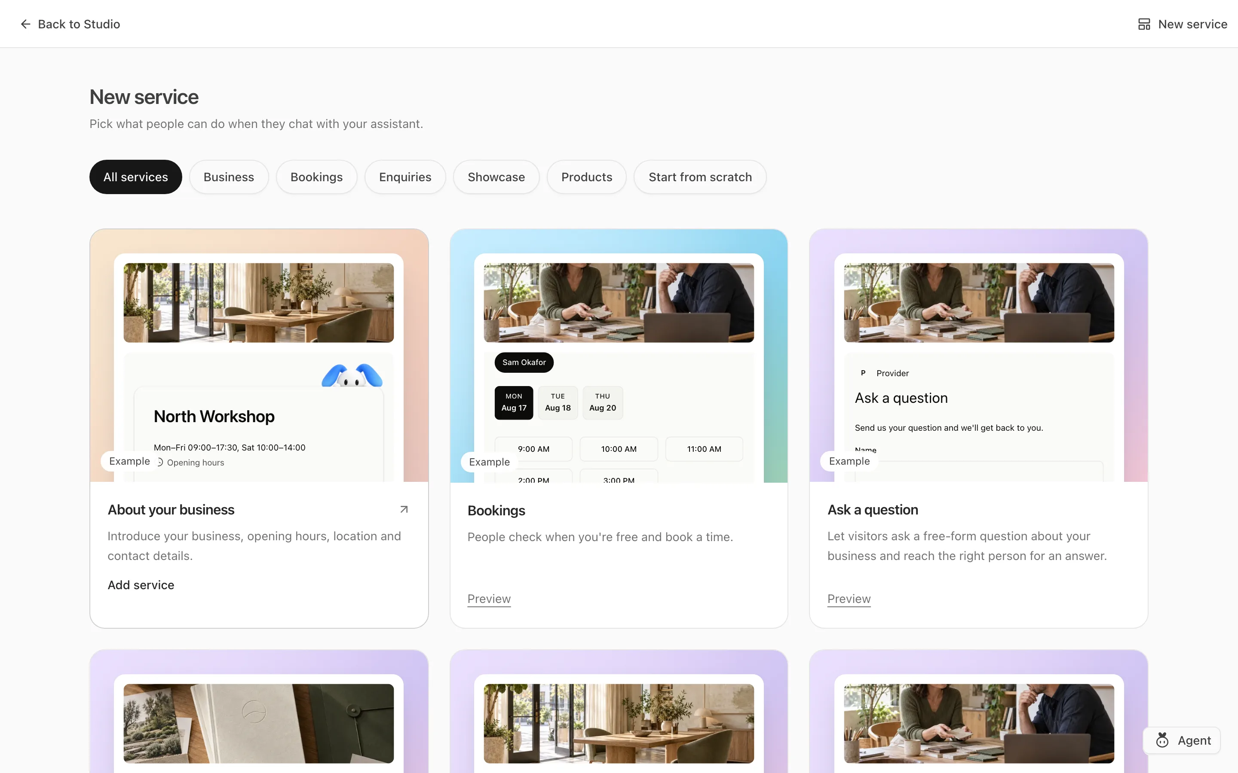This screenshot has width=1238, height=773.
Task: Click the Opening hours clock icon
Action: (159, 462)
